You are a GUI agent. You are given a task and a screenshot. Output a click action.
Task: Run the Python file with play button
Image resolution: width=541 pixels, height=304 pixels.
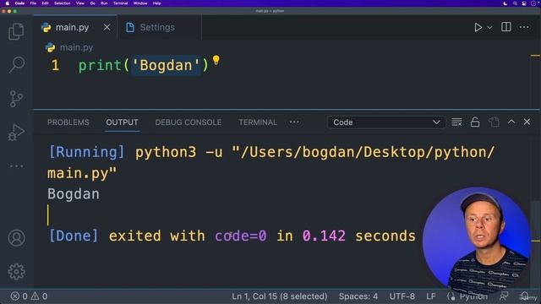coord(478,27)
